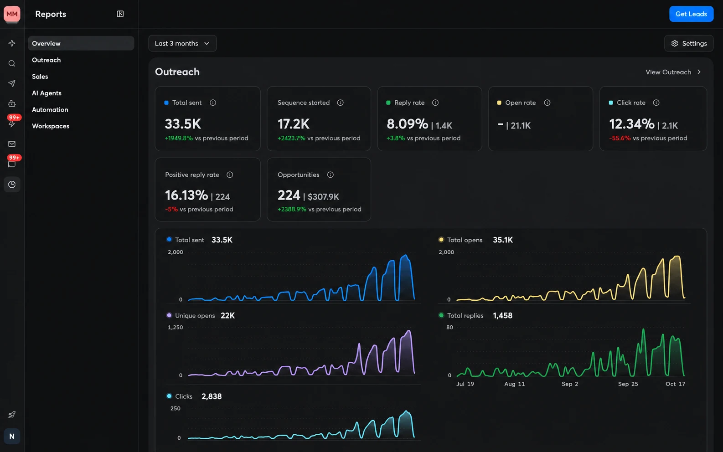Open the search magnifier icon in left rail

pyautogui.click(x=12, y=63)
